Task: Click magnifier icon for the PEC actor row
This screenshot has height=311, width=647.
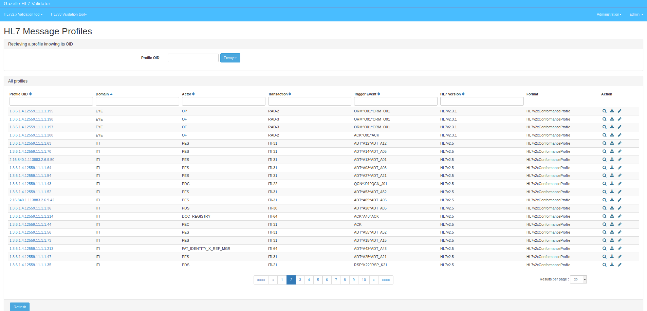Action: pyautogui.click(x=604, y=224)
